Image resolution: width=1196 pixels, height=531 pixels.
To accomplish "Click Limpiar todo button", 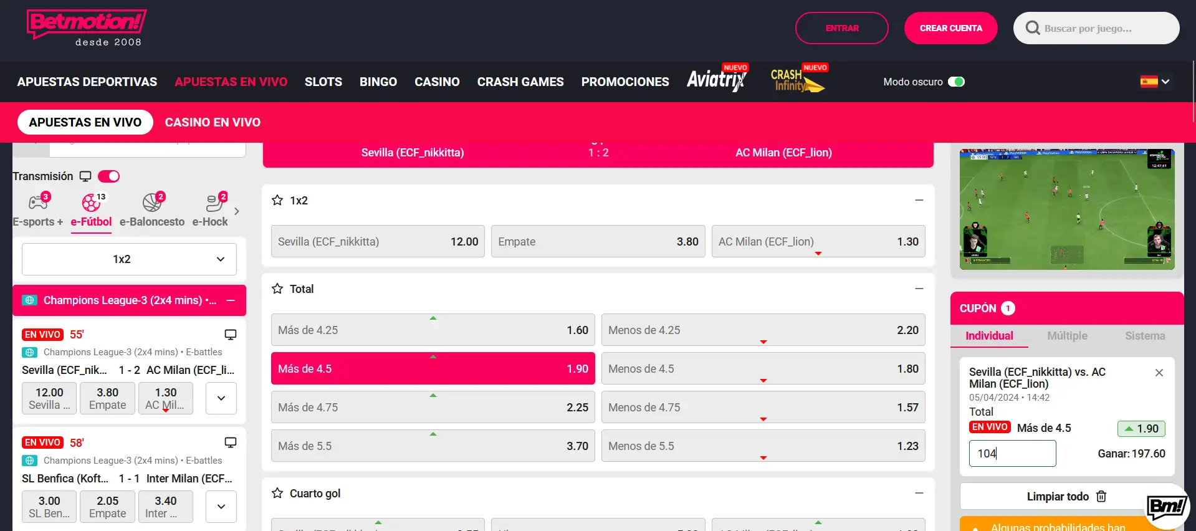I will [1067, 497].
